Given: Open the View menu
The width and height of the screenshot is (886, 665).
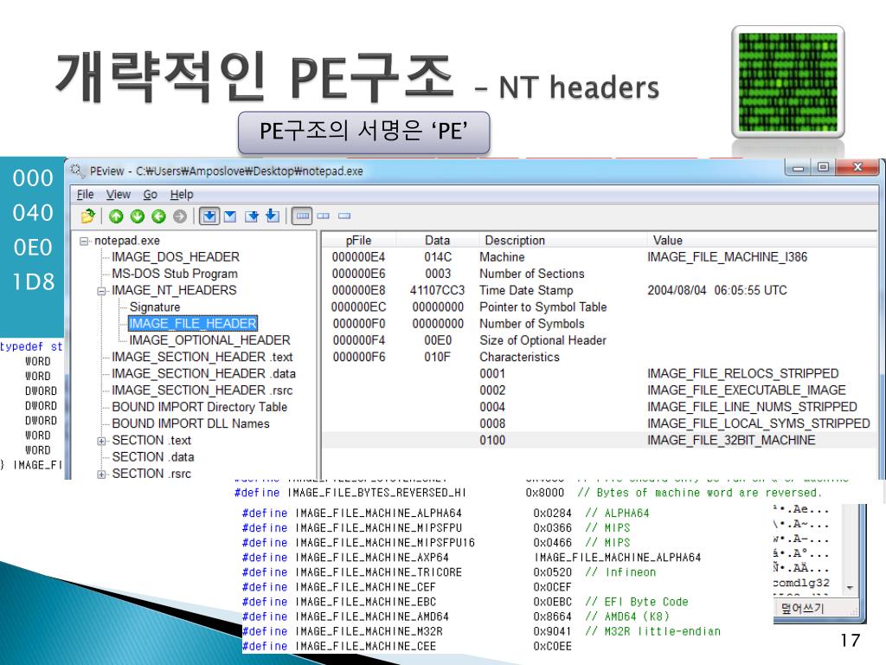Looking at the screenshot, I should click(x=118, y=195).
